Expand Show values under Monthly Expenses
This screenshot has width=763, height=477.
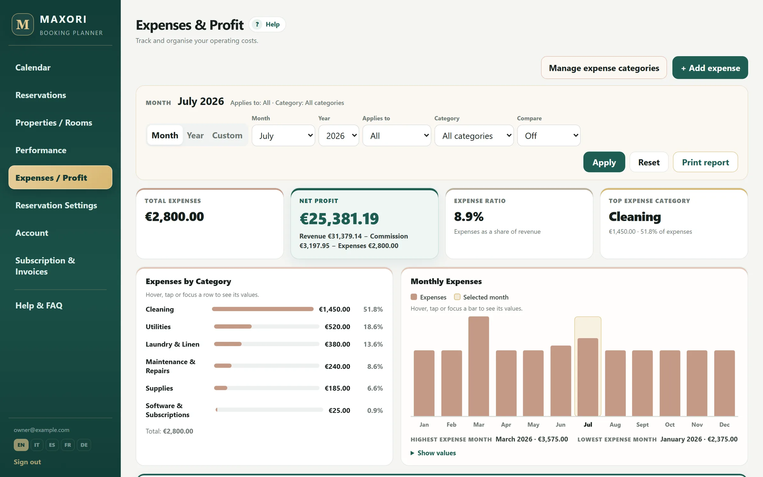(433, 453)
